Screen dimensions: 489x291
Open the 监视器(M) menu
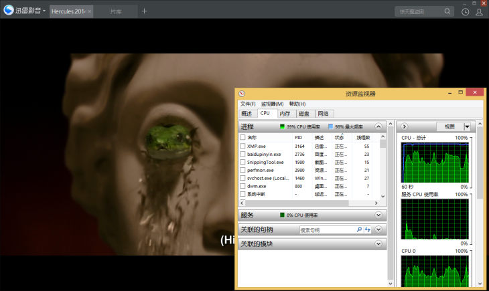[272, 104]
